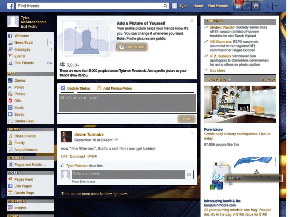Open the Chat bar
The height and width of the screenshot is (217, 290).
[x=253, y=178]
